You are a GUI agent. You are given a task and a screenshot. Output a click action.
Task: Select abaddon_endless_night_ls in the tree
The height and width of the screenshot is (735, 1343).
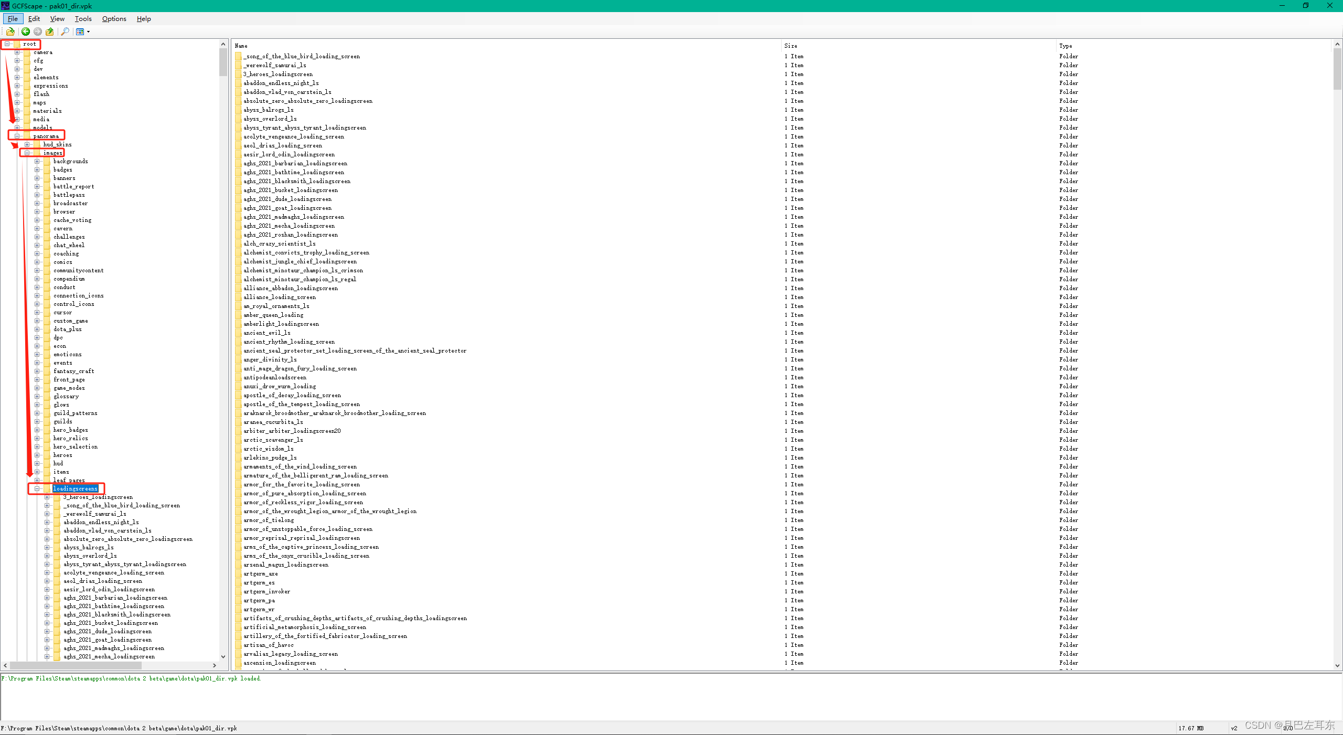pos(101,523)
